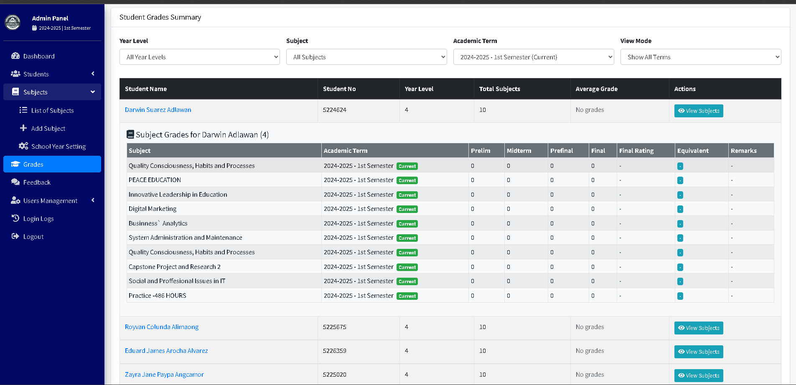Click View Subjects for Eduard James Arocha Alvarez
The width and height of the screenshot is (796, 385).
[x=699, y=352]
